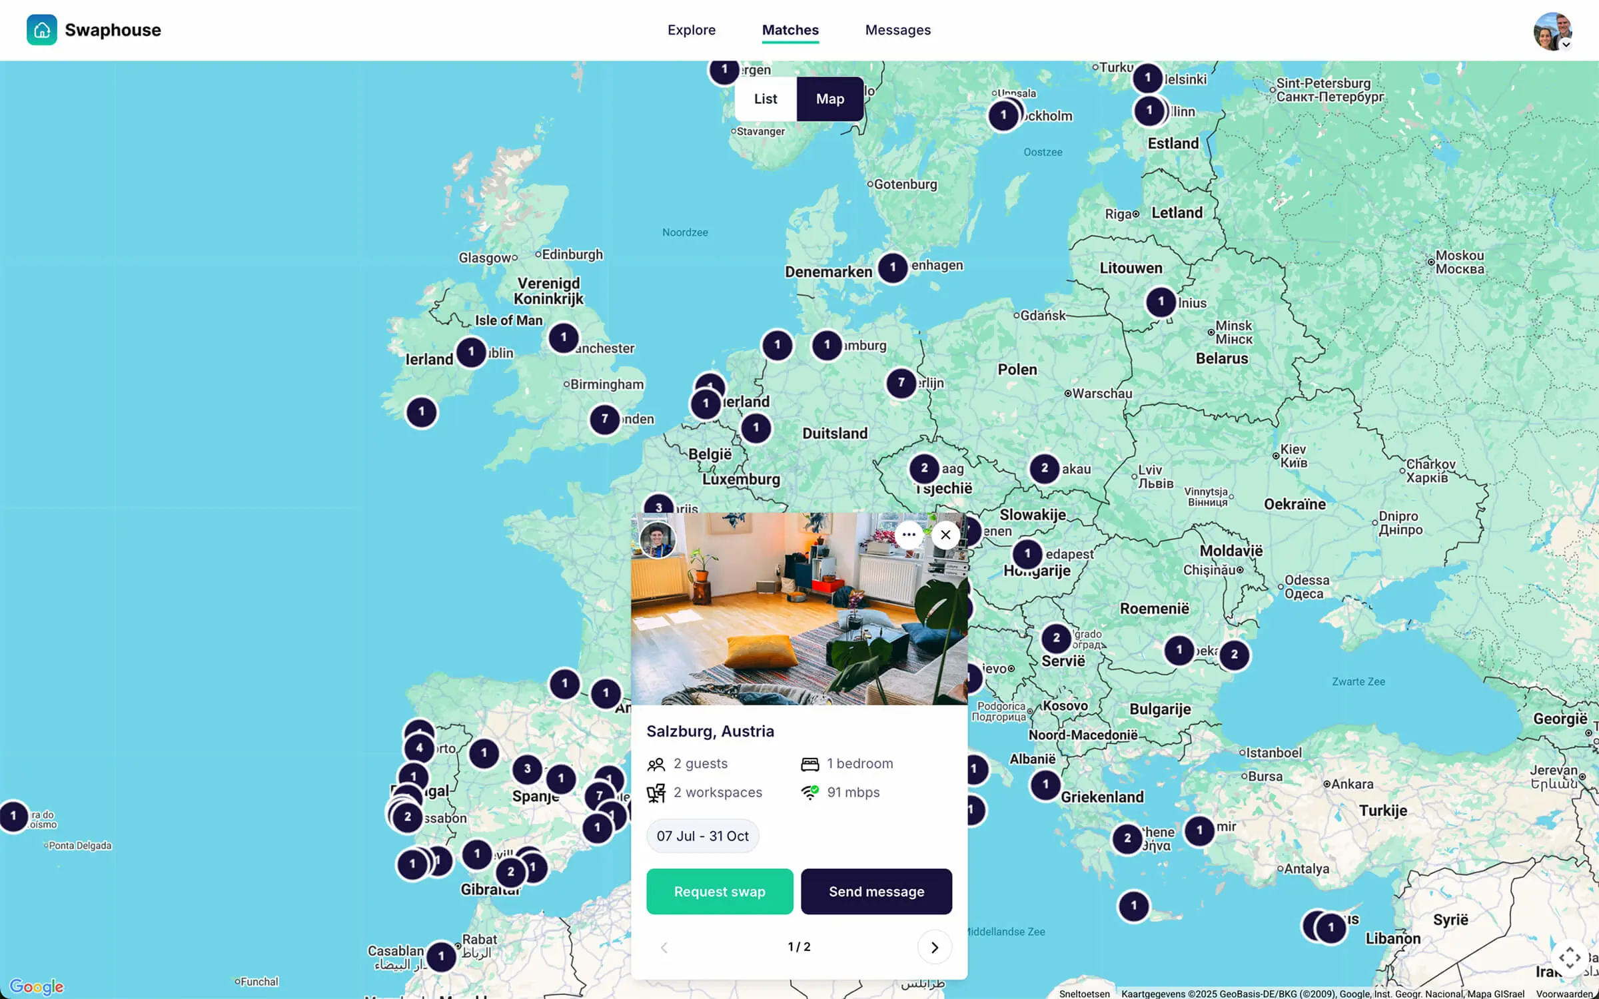Click the Swaphouse home logo icon
This screenshot has height=999, width=1599.
pyautogui.click(x=41, y=30)
